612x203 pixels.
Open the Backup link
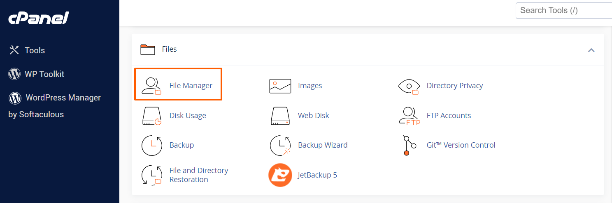(x=182, y=145)
